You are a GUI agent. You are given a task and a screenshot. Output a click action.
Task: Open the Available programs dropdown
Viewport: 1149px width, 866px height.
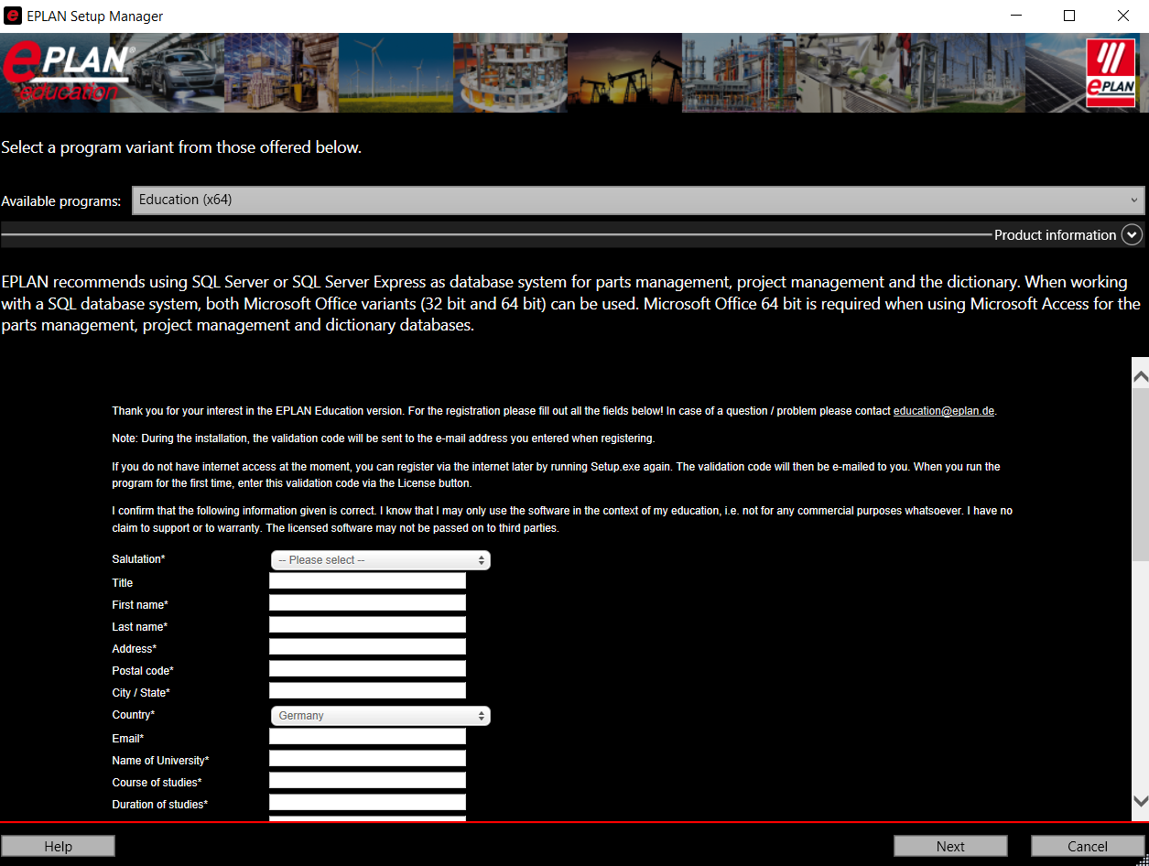click(638, 200)
